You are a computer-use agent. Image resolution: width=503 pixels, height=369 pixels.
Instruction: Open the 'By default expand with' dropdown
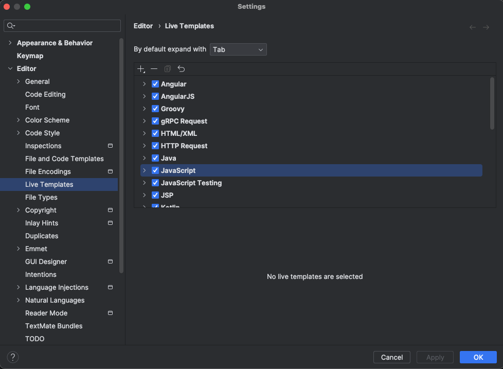[x=238, y=49]
